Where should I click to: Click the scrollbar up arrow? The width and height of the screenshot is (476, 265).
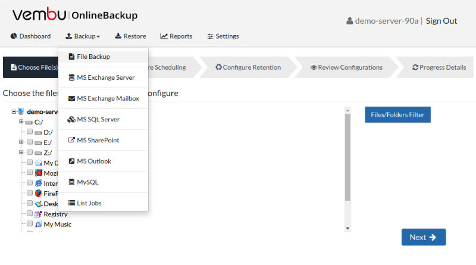(x=347, y=110)
